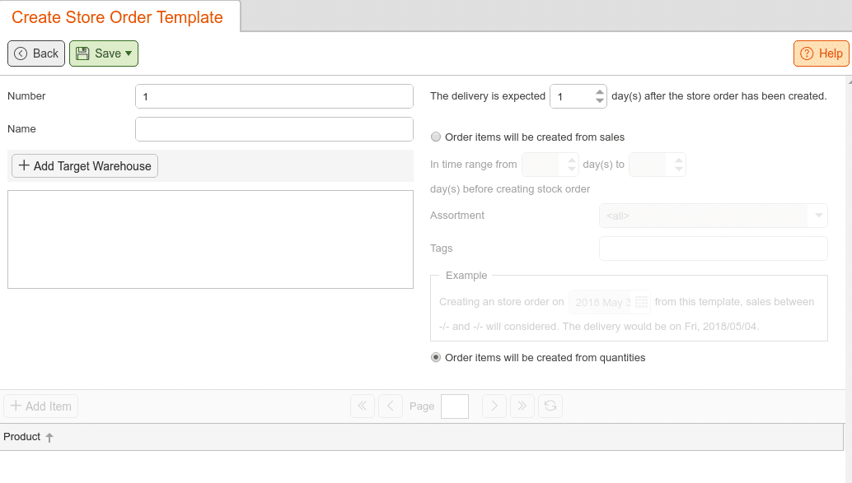Select the Create Store Order Template tab
This screenshot has width=852, height=483.
[x=117, y=16]
